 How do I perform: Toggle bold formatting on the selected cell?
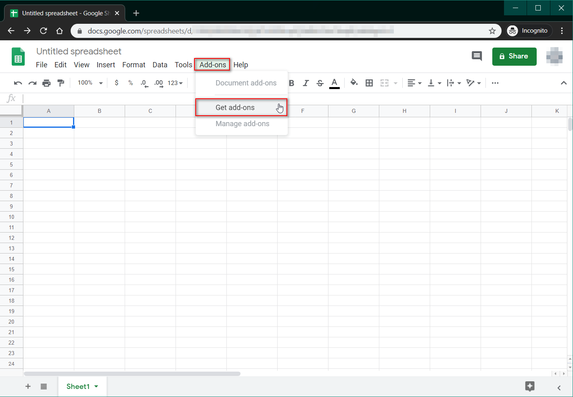pos(292,83)
